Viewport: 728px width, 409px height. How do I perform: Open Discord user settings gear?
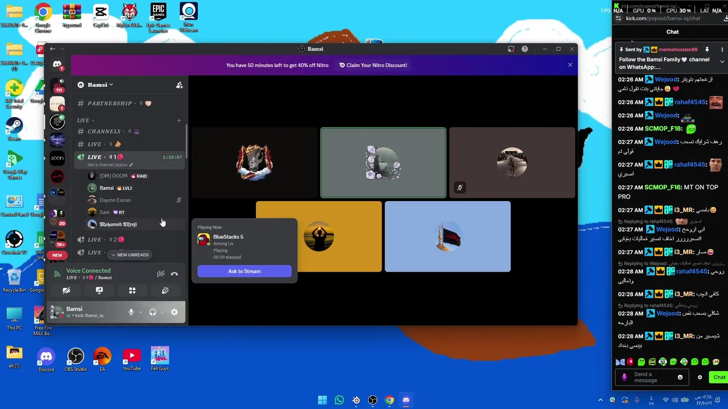tap(174, 312)
